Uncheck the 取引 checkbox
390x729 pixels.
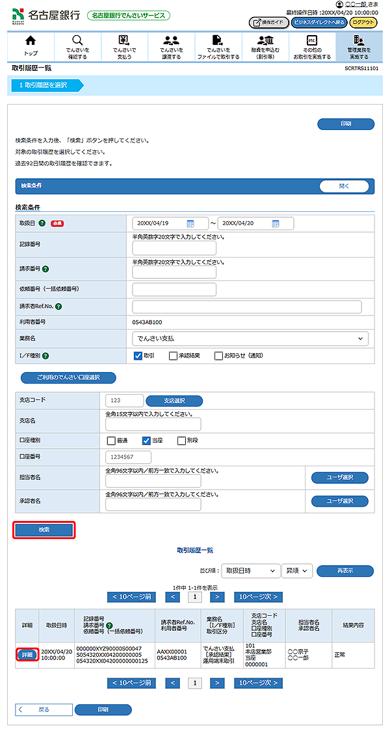[137, 356]
